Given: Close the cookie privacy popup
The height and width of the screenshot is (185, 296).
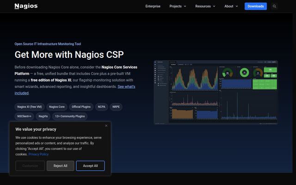Looking at the screenshot, I should pos(106,126).
